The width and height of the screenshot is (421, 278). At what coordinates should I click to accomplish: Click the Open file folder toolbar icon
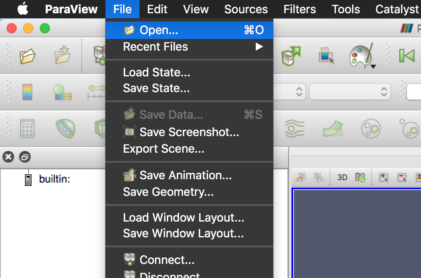(x=27, y=56)
